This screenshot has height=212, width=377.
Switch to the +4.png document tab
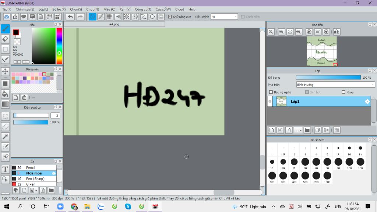point(114,24)
